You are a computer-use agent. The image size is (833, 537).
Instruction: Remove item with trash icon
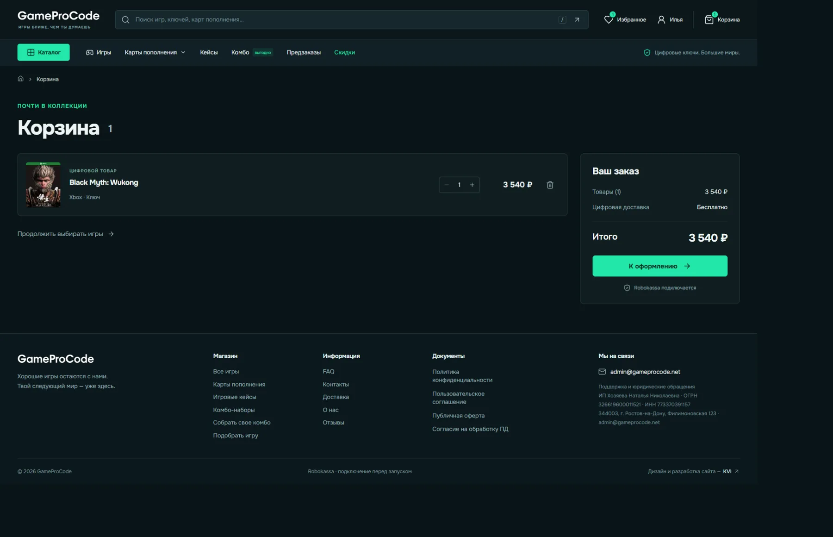550,185
